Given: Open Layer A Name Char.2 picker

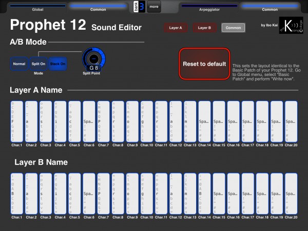Looking at the screenshot, I should tap(31, 122).
